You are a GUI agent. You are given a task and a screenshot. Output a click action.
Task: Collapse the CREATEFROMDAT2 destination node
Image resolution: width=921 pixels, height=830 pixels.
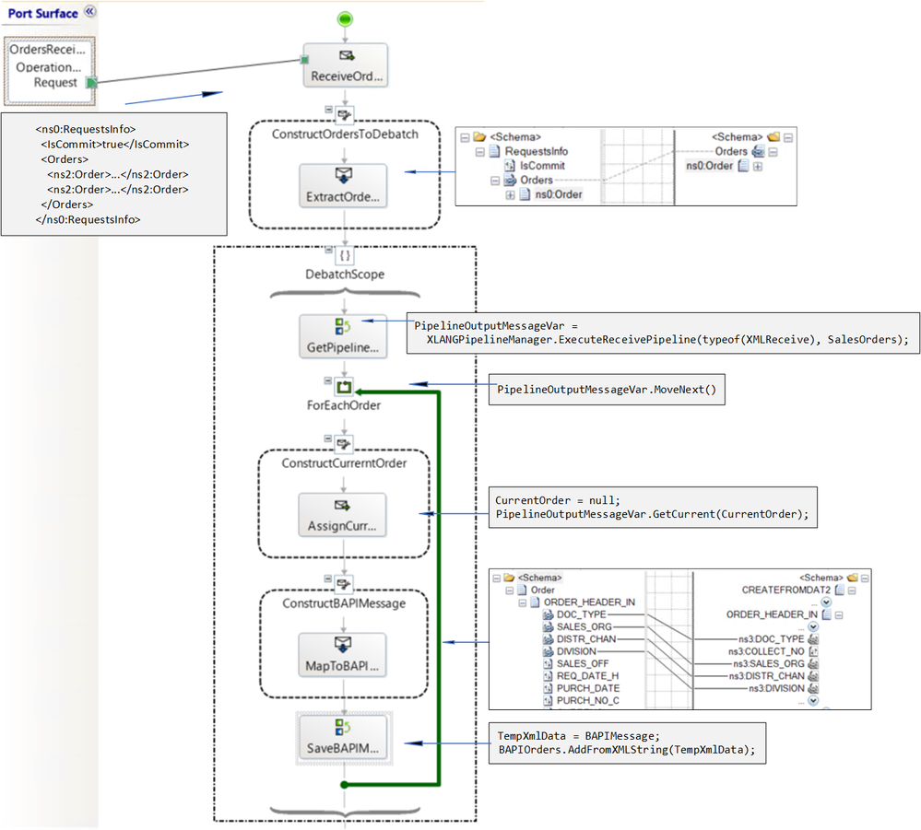tap(852, 590)
